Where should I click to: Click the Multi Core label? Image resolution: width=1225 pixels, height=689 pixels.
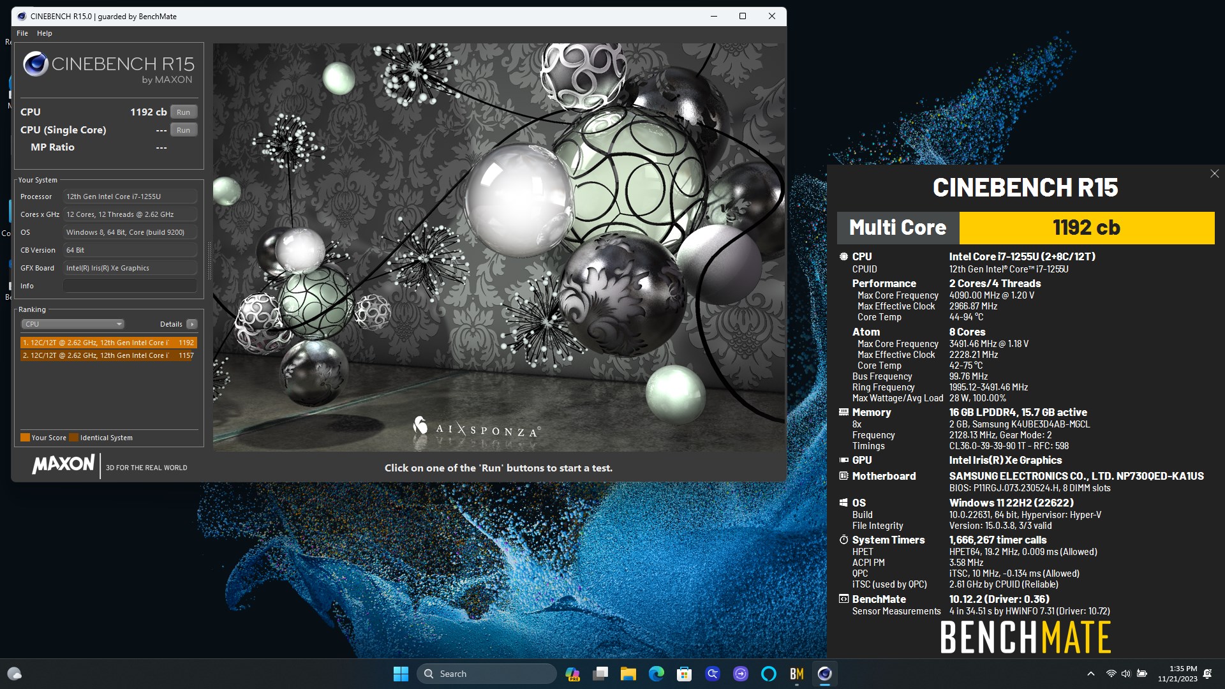898,228
